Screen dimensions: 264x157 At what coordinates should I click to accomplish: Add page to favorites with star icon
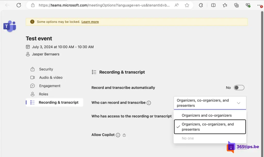[x=187, y=5]
